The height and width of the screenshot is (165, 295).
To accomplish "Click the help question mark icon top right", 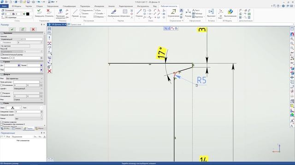I will tap(278, 6).
